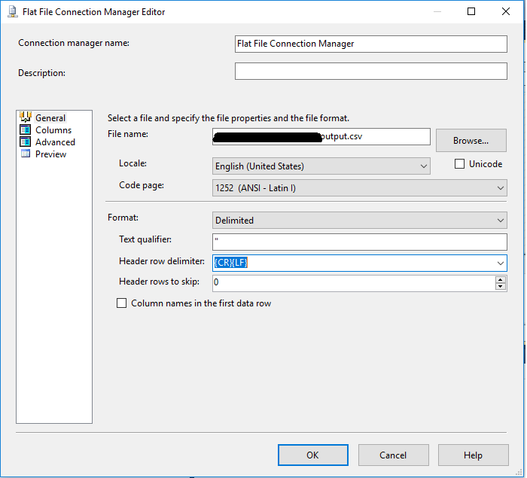Click the dialog title bar icon
Image resolution: width=527 pixels, height=478 pixels.
[x=11, y=12]
